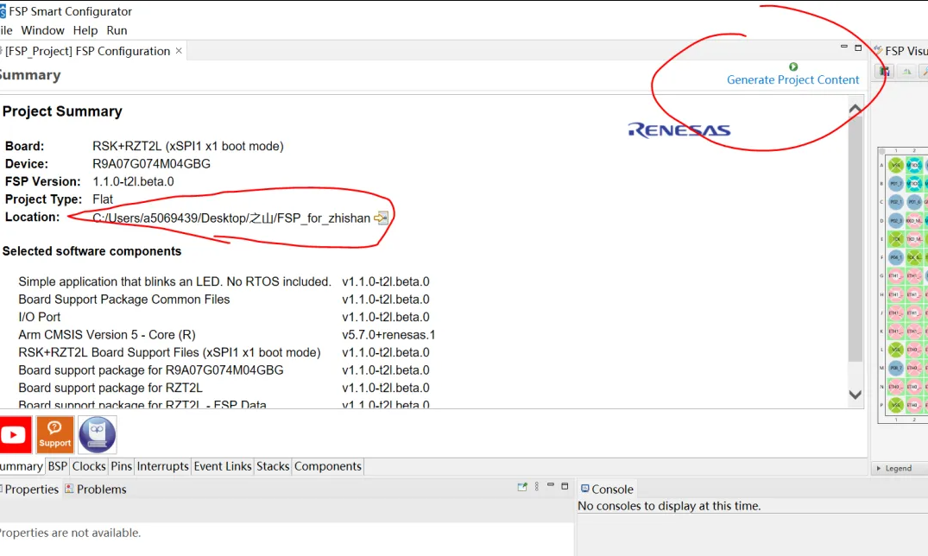The width and height of the screenshot is (928, 556).
Task: Click version v5.7.0+renesas.1
Action: (388, 335)
